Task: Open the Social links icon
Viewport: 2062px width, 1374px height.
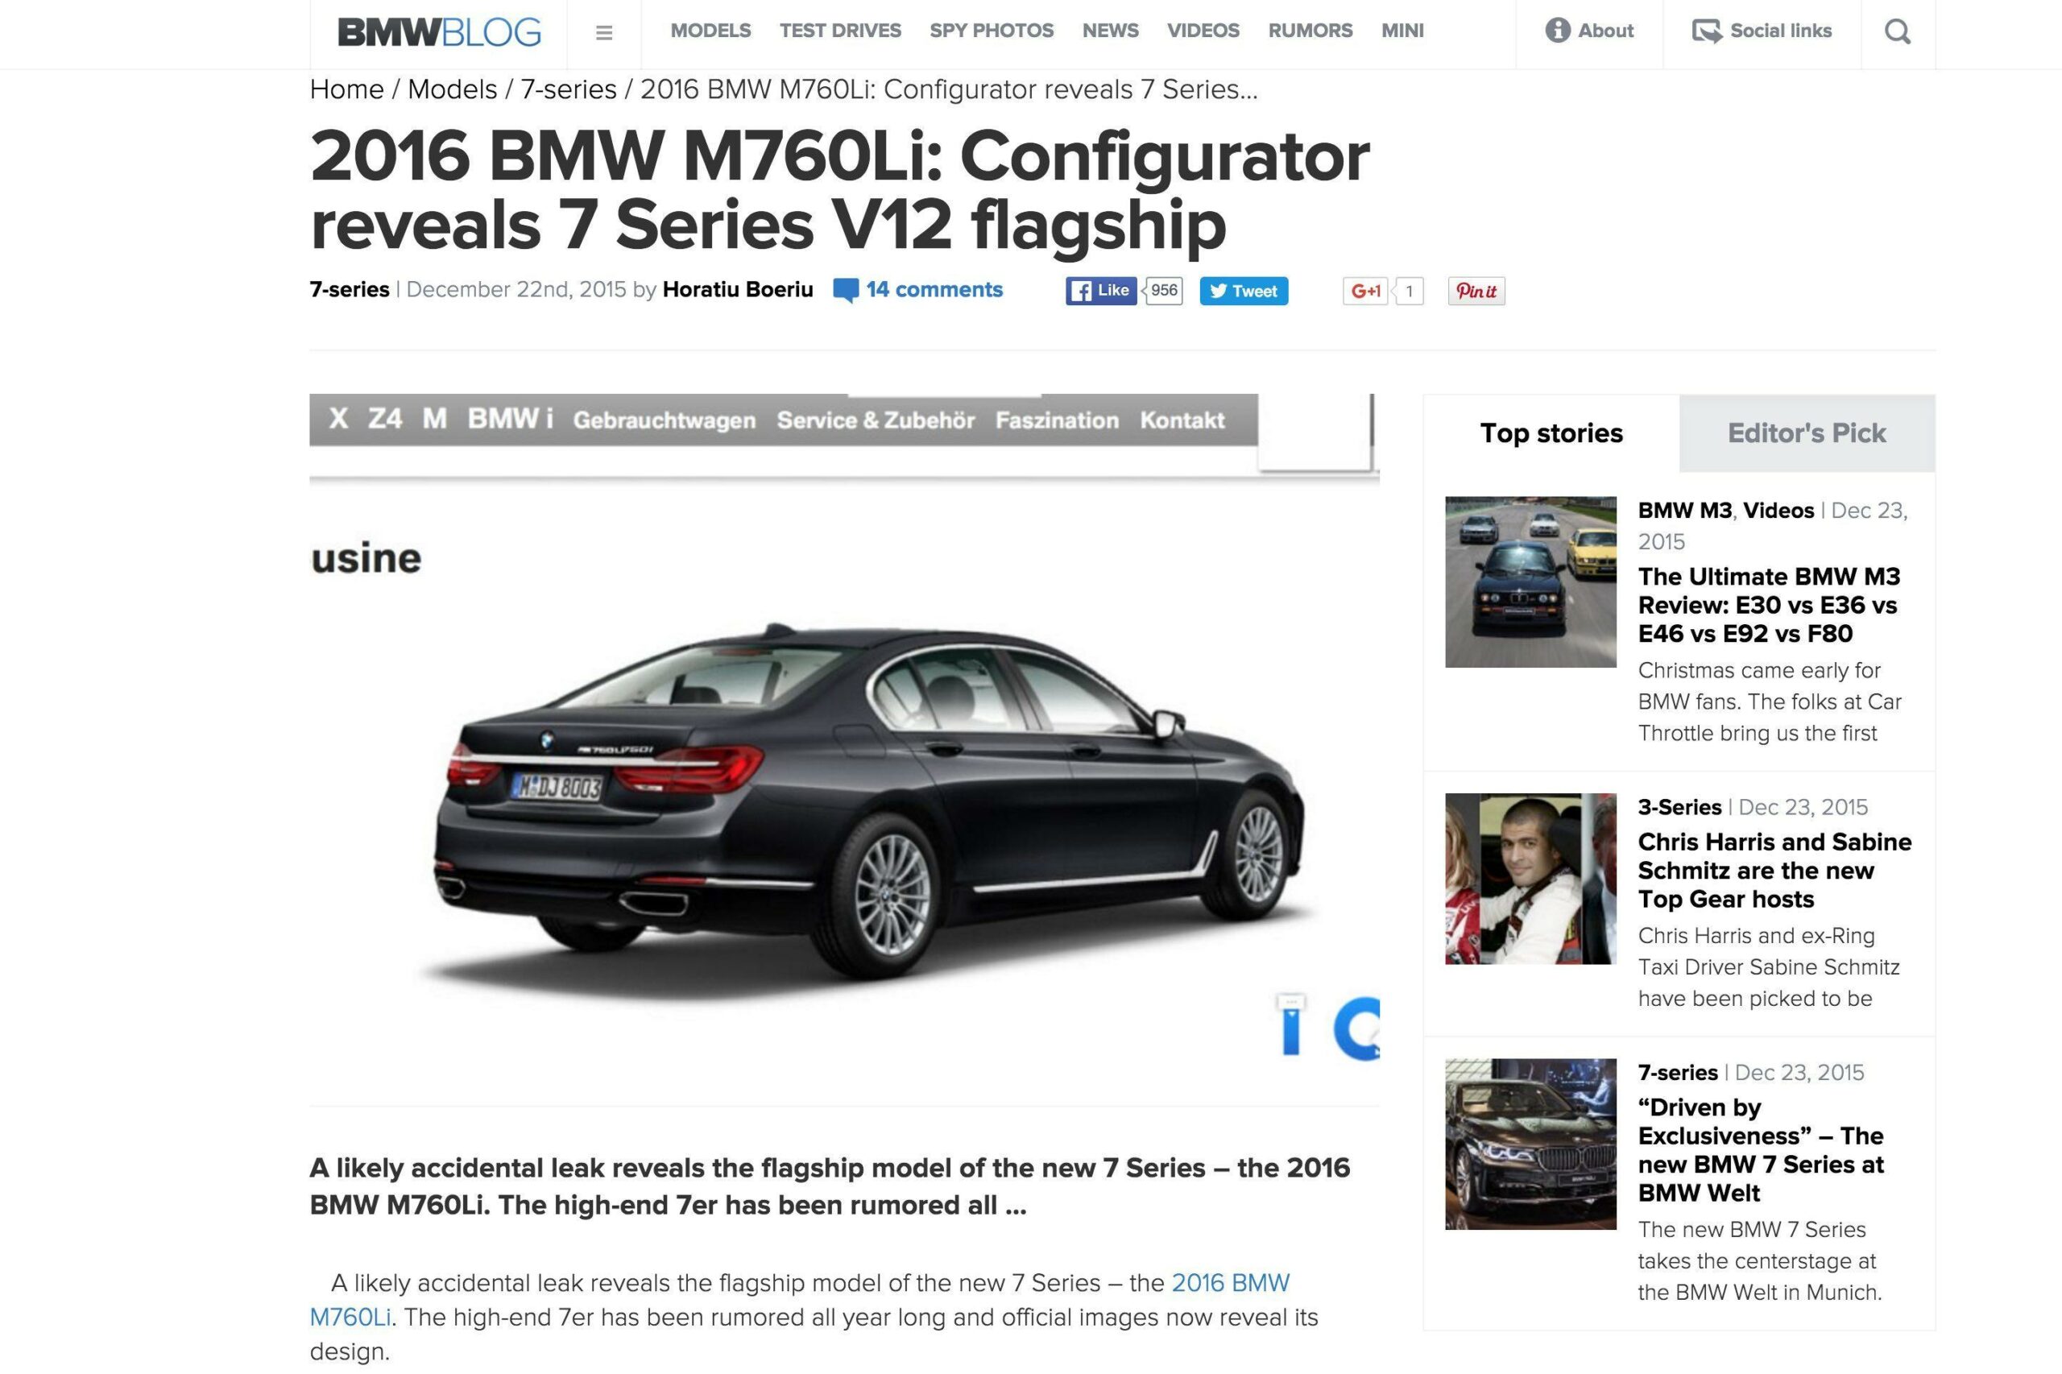Action: tap(1706, 31)
